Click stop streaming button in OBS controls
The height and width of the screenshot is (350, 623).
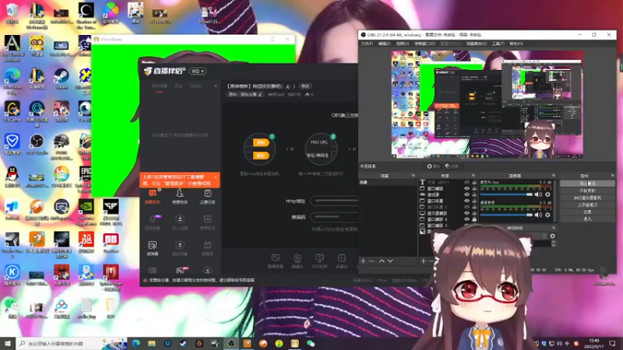(x=587, y=184)
